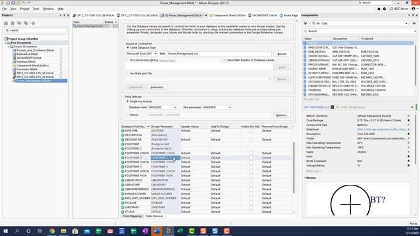Switch to the Component Sheet.SchDoc tab

point(227,16)
